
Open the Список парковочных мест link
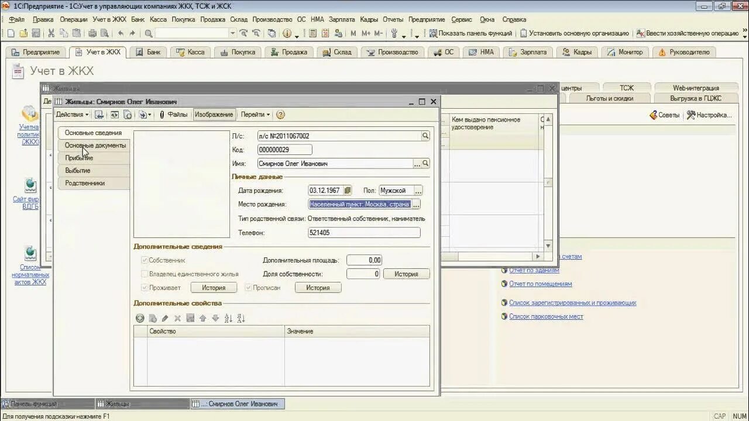tap(545, 316)
